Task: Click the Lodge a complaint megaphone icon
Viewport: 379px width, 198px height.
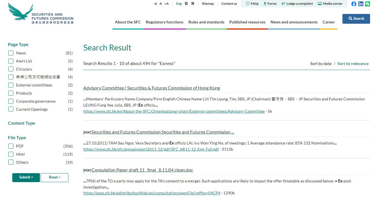Action: 283,4
